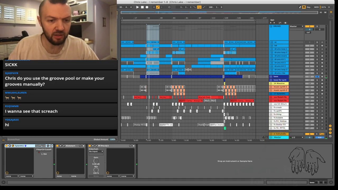Toggle the Punch-In switch
The width and height of the screenshot is (338, 190).
tap(195, 7)
